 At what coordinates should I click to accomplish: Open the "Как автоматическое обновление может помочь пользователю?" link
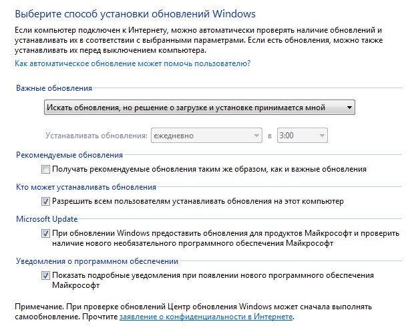click(132, 63)
